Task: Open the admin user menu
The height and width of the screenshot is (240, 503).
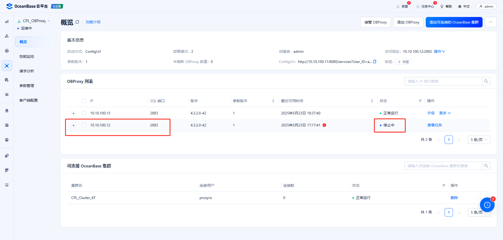Action: (x=486, y=6)
